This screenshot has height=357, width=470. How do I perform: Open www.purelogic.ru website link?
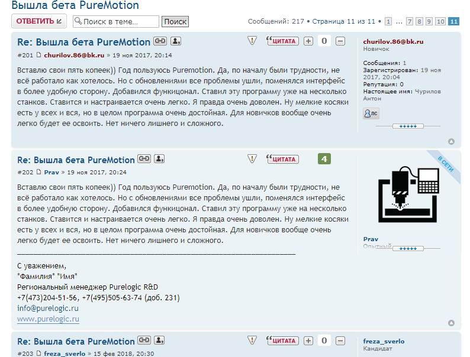tap(48, 319)
